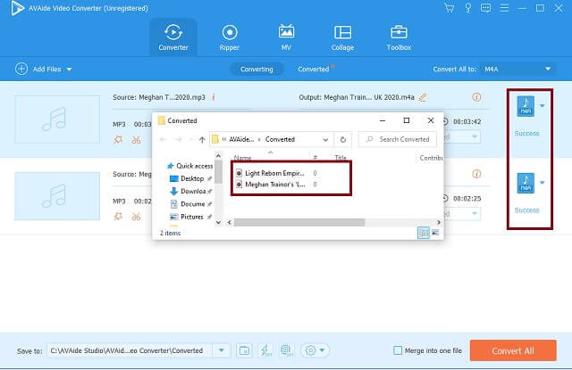The image size is (572, 370).
Task: Open the output folder icon beside the save path
Action: 244,350
